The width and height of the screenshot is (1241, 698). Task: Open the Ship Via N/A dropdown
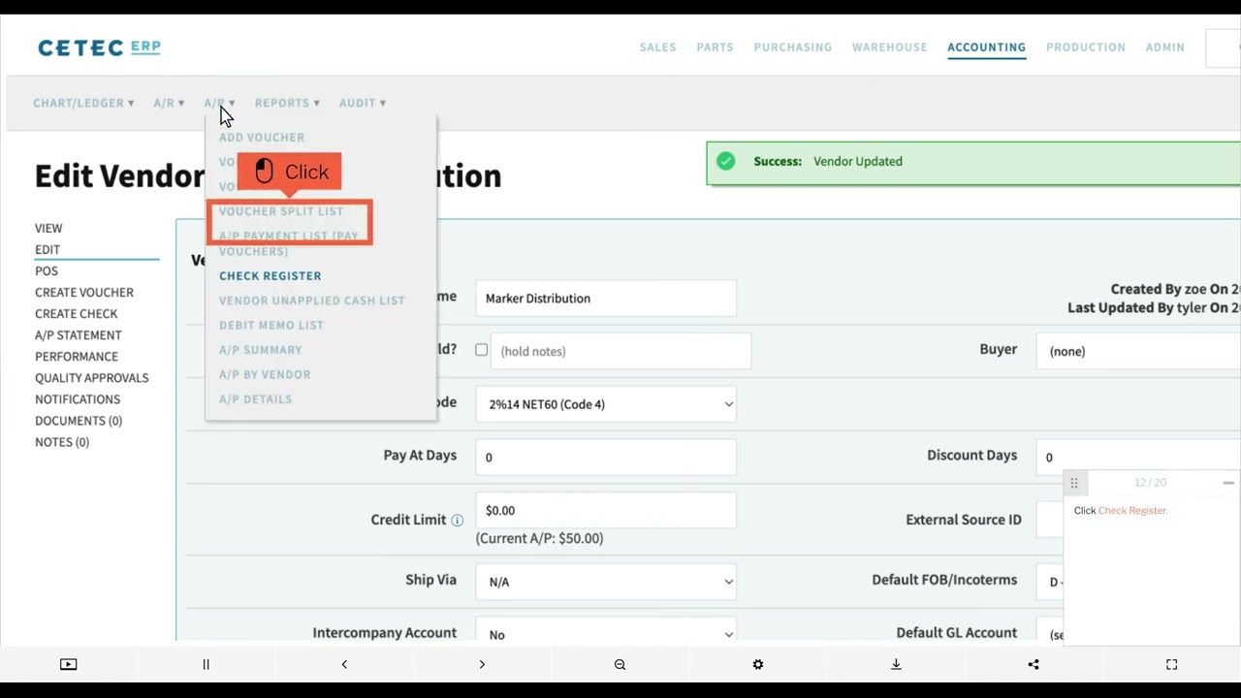click(606, 582)
